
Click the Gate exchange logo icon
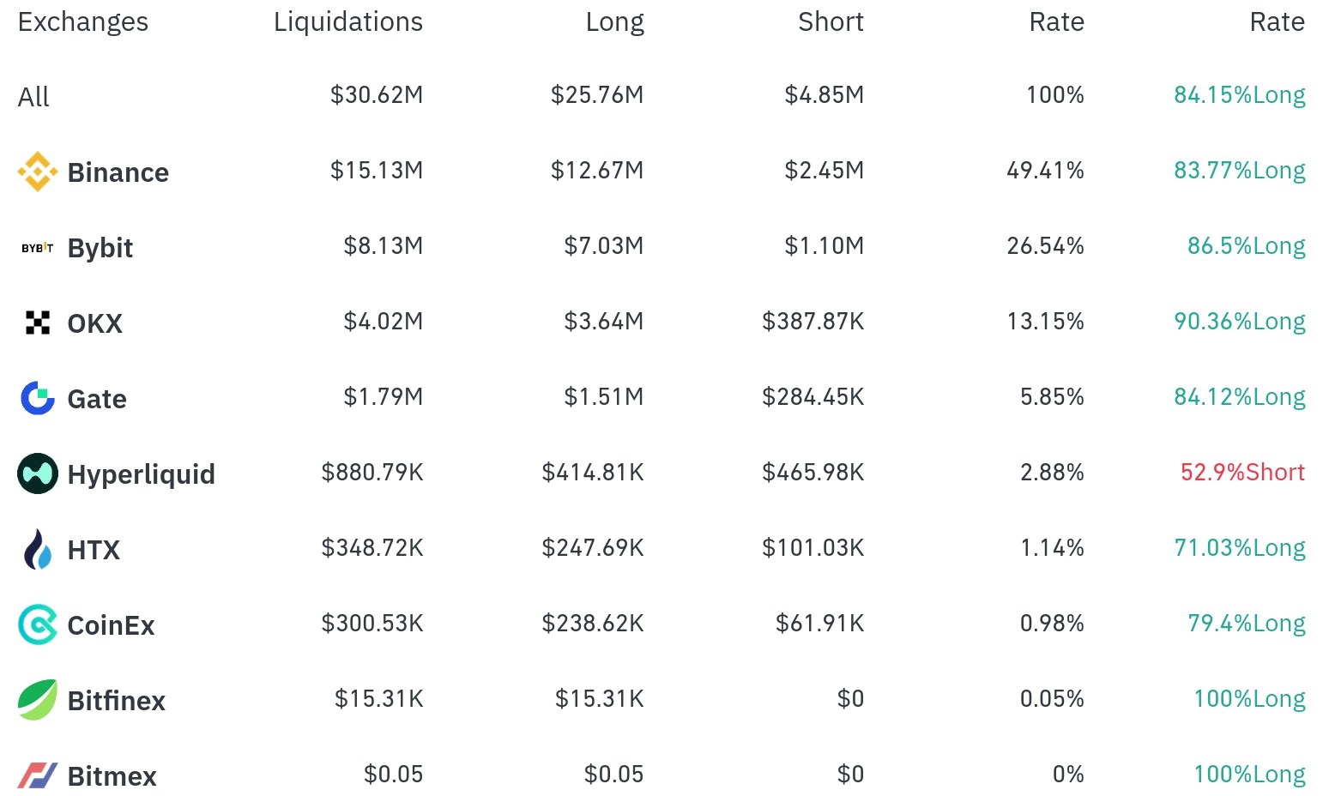pyautogui.click(x=38, y=398)
